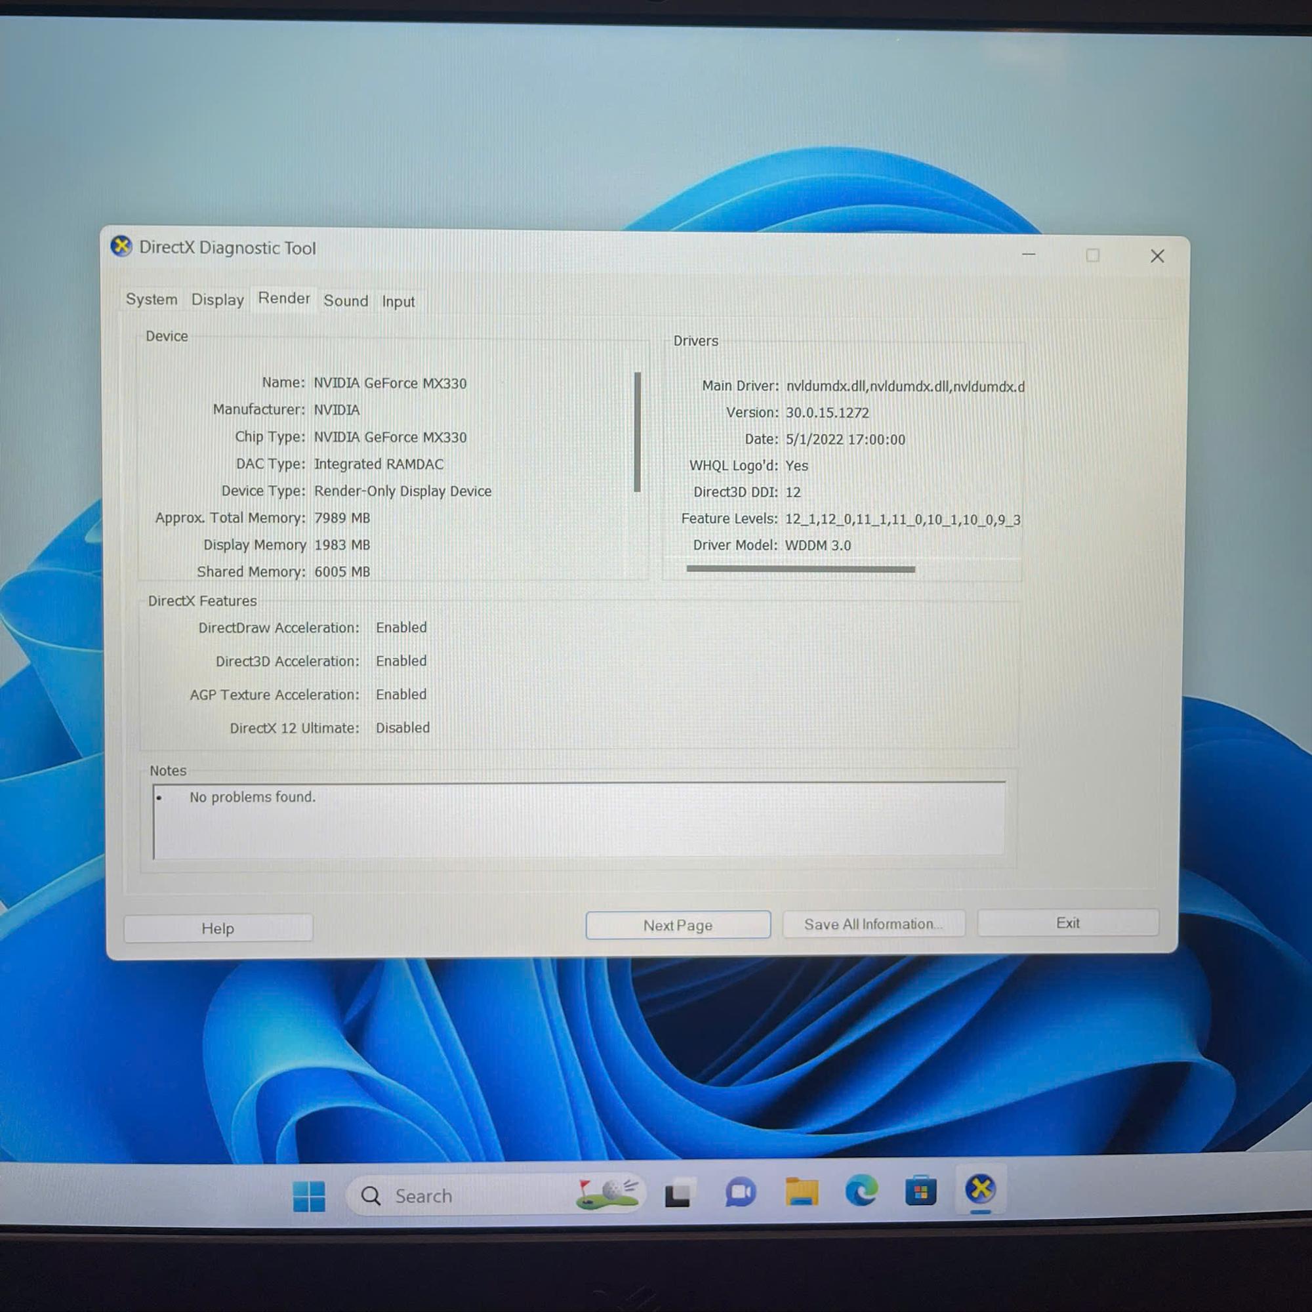Click the DirectX Diagnostic Tool taskbar icon
1312x1312 pixels.
click(980, 1189)
